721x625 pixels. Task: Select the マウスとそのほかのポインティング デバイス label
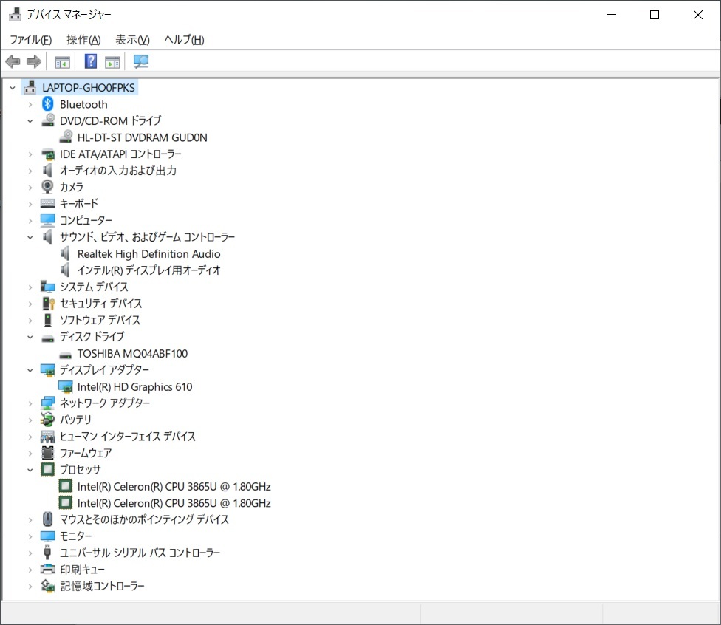(x=144, y=519)
